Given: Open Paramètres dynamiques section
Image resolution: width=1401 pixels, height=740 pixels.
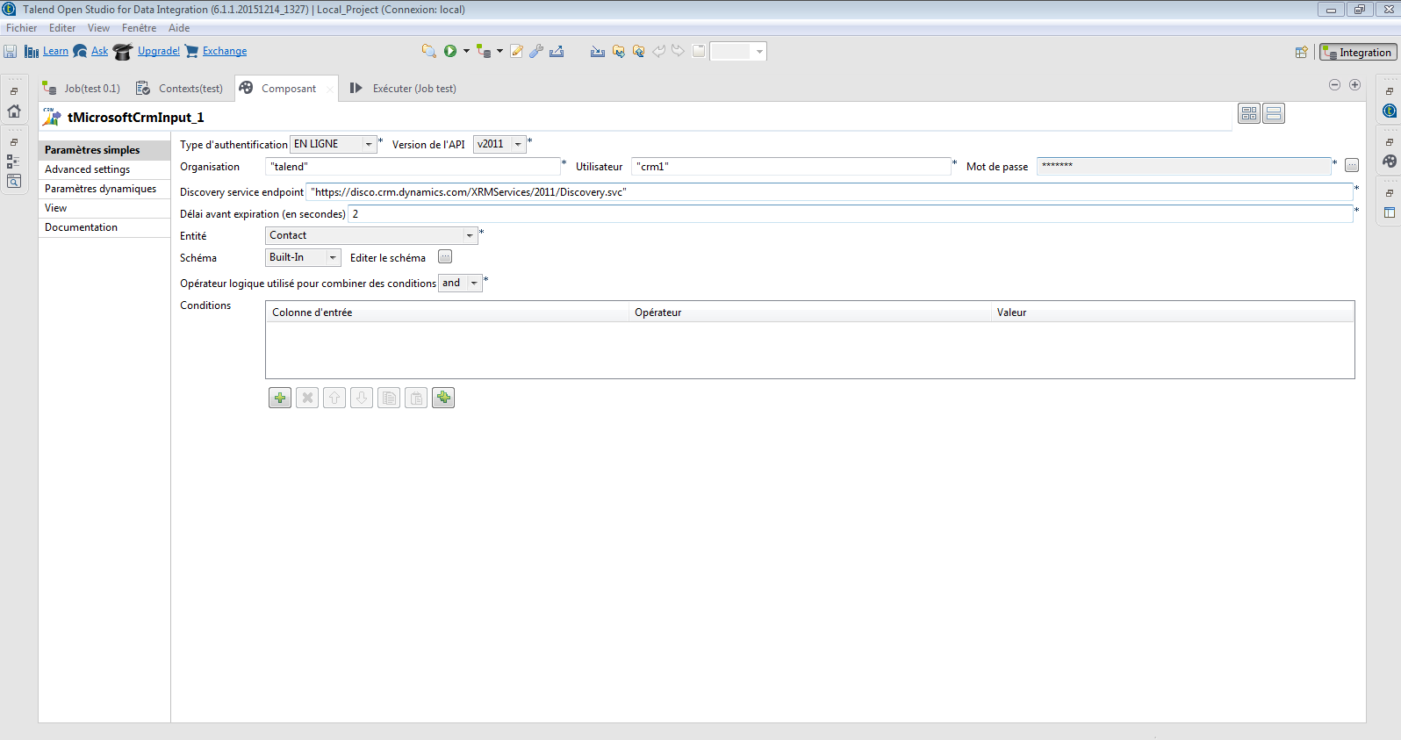Looking at the screenshot, I should [x=104, y=189].
